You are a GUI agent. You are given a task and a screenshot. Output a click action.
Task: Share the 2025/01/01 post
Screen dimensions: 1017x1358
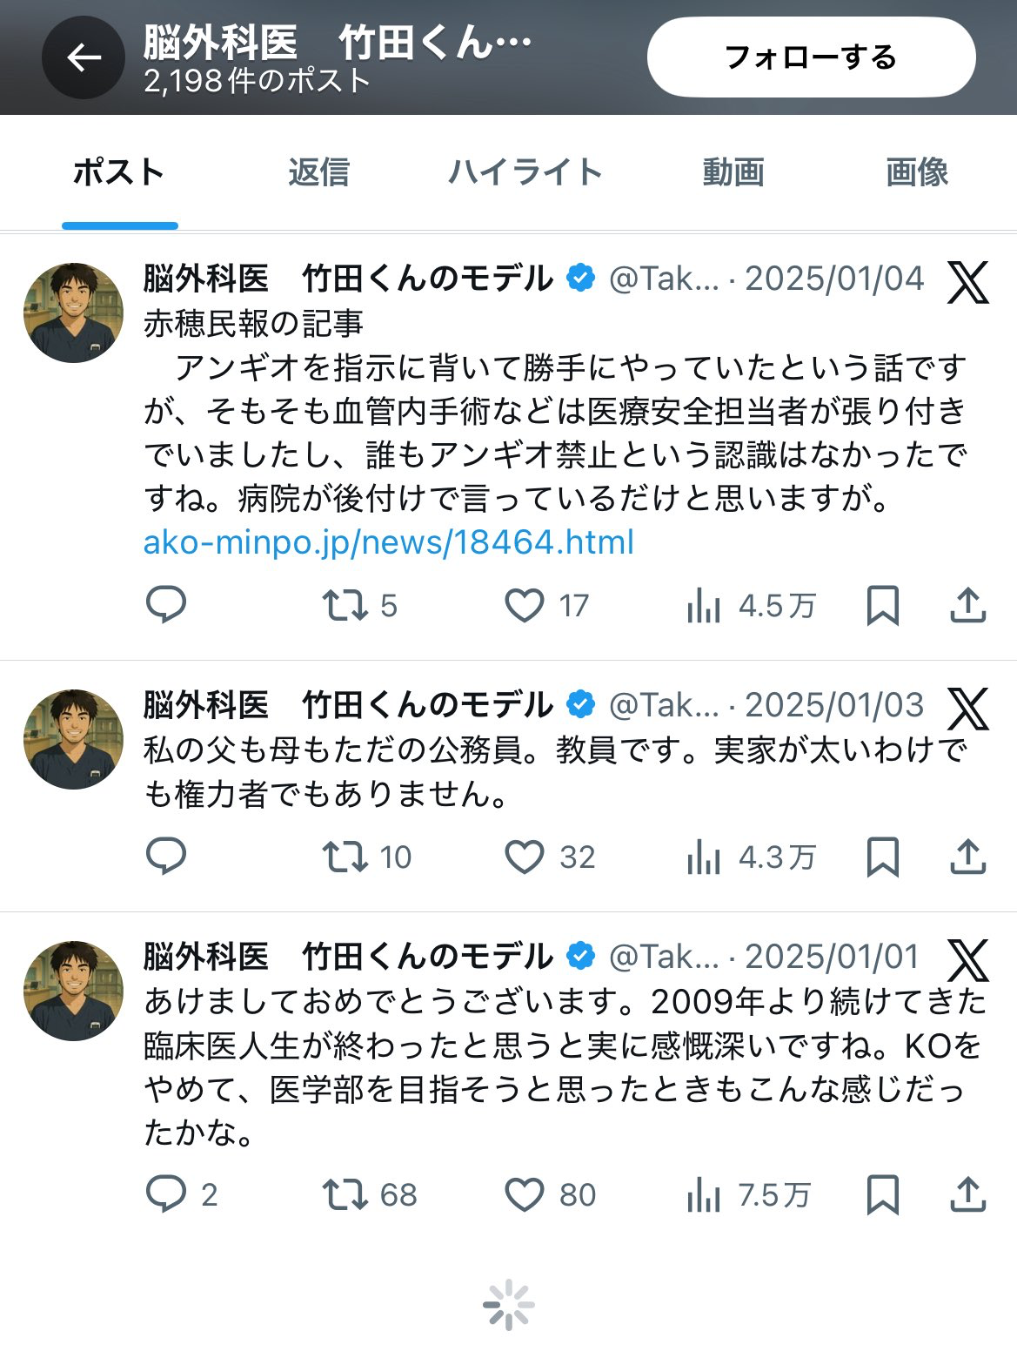(967, 1194)
